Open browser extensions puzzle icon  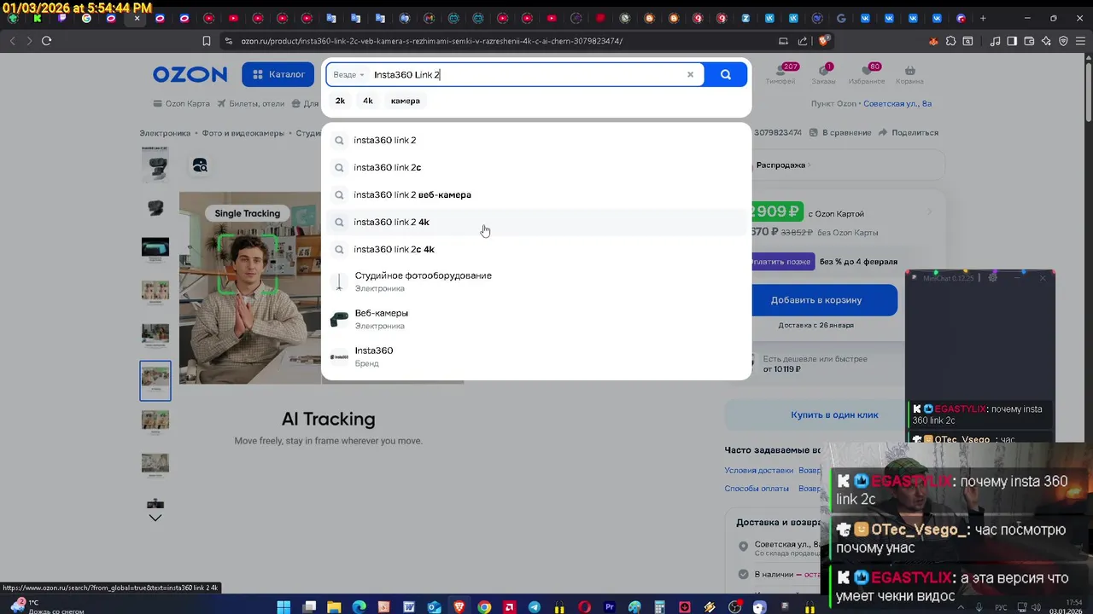(950, 40)
